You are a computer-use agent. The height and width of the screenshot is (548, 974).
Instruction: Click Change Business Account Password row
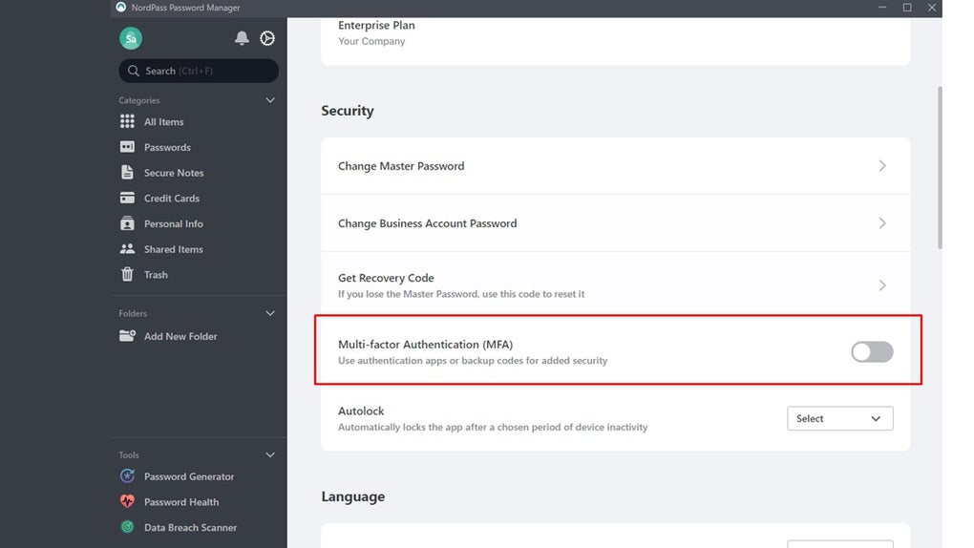pyautogui.click(x=616, y=223)
